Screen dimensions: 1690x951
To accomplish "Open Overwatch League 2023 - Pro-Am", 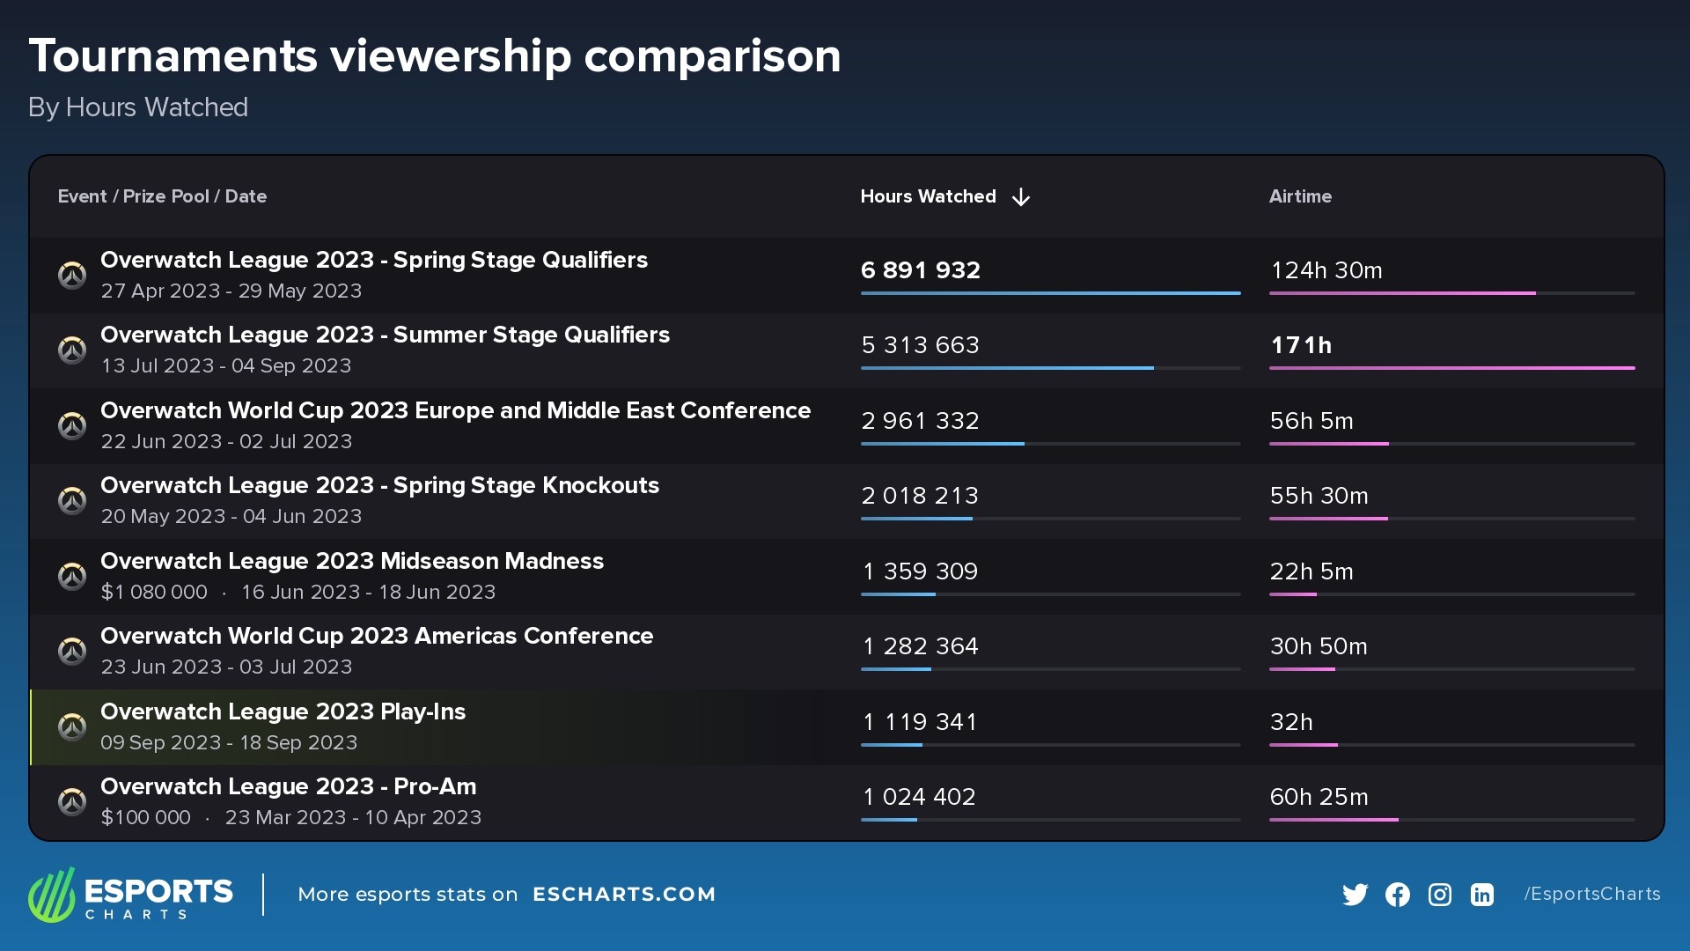I will 288,786.
